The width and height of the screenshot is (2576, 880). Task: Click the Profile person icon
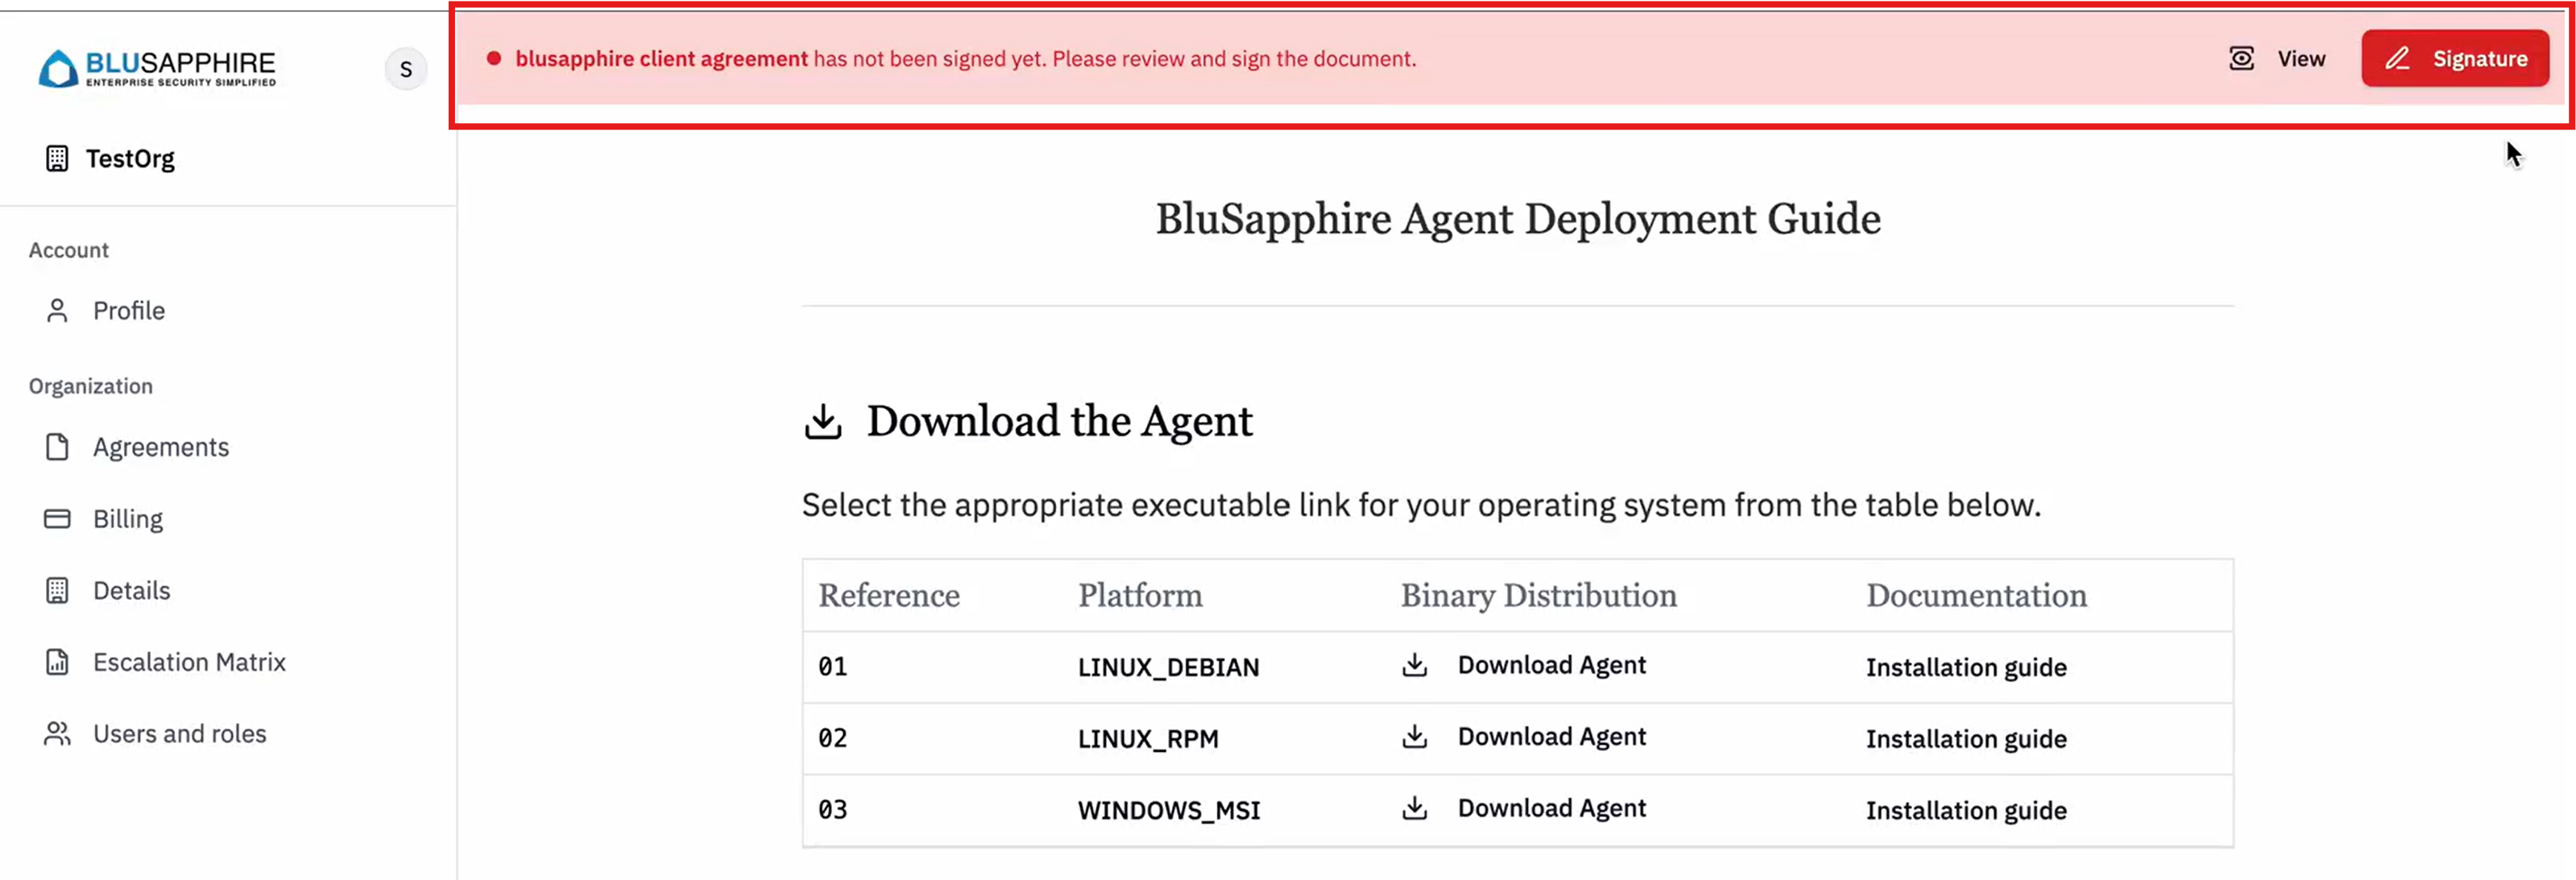pos(57,310)
